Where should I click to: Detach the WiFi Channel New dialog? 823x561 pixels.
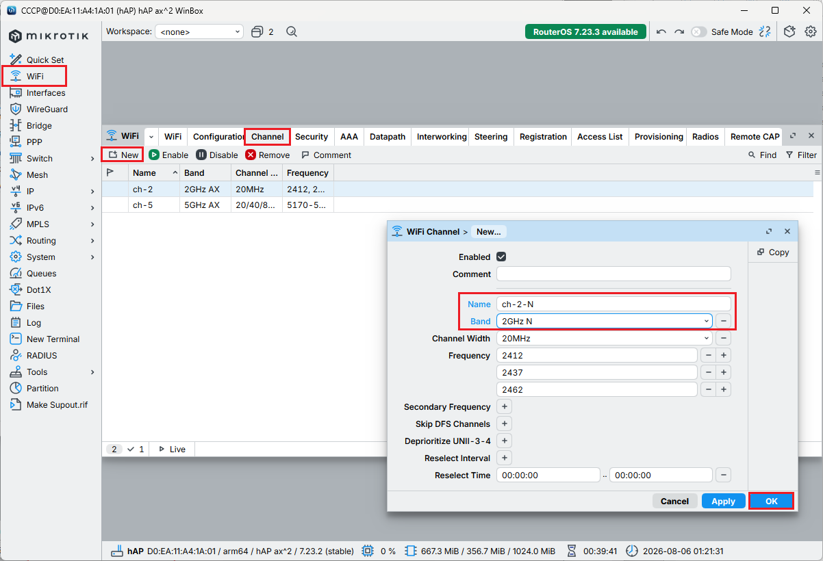point(769,231)
